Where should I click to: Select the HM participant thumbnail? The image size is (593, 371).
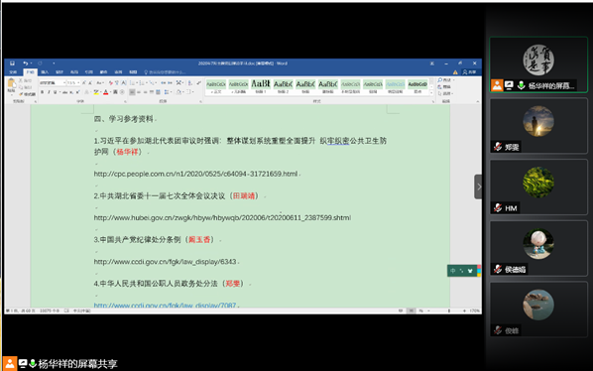tap(538, 186)
